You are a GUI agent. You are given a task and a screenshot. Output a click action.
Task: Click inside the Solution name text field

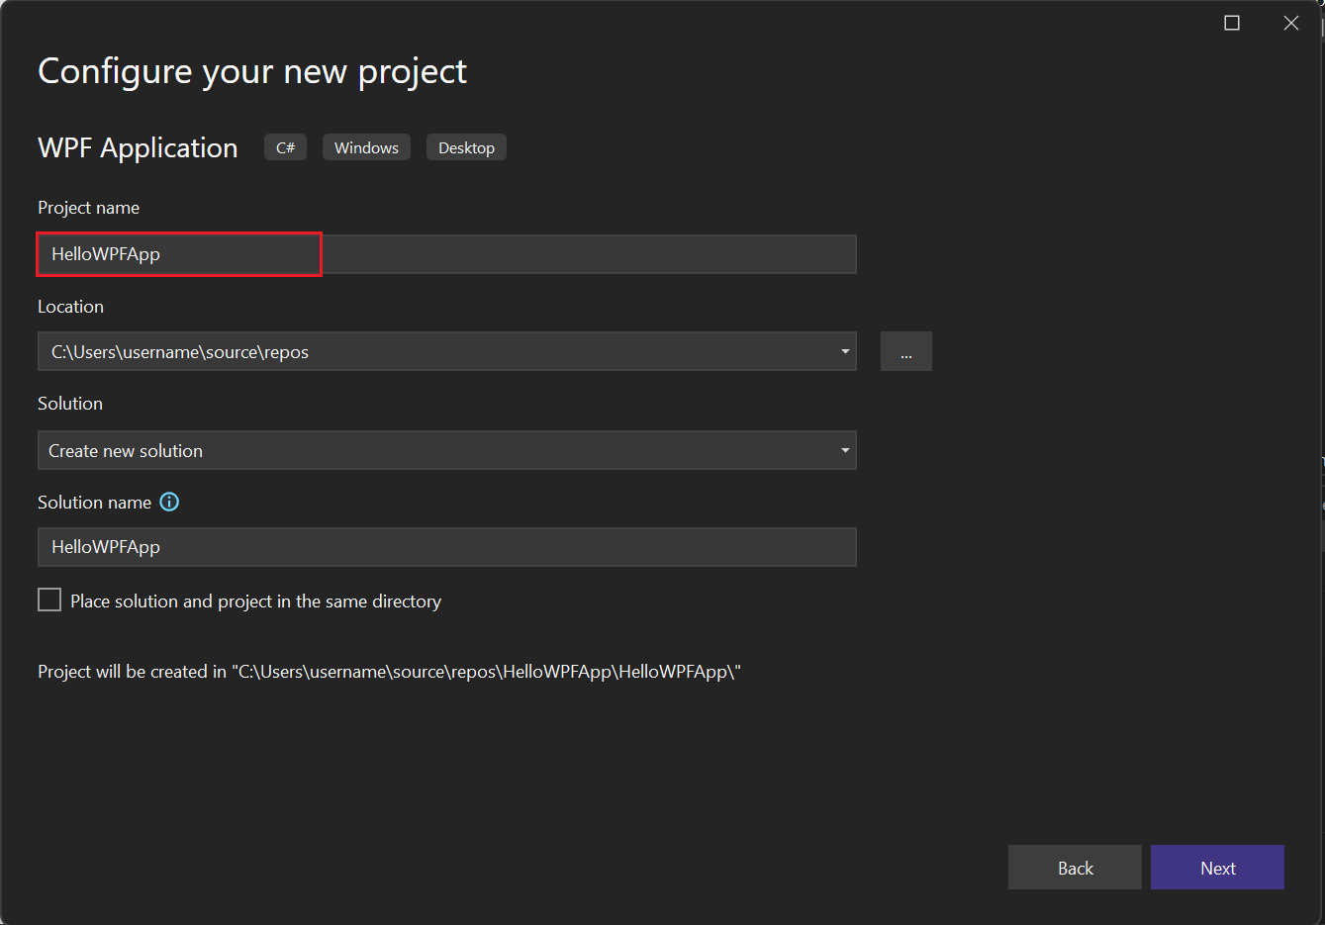[x=445, y=547]
